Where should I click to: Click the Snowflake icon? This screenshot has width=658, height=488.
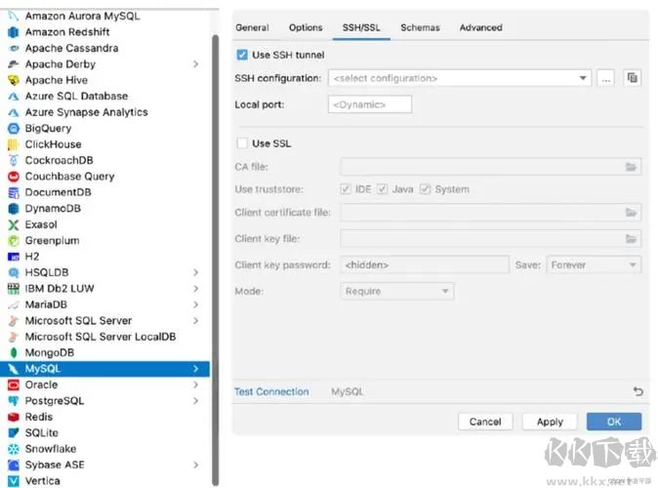[14, 449]
